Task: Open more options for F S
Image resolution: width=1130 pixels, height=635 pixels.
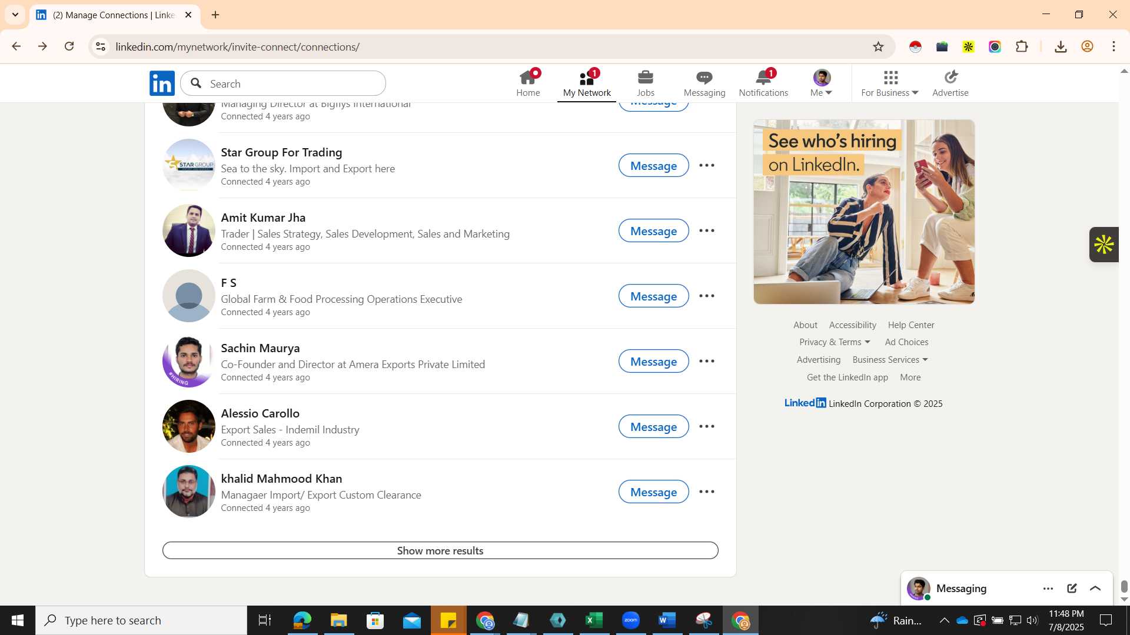Action: pyautogui.click(x=707, y=296)
